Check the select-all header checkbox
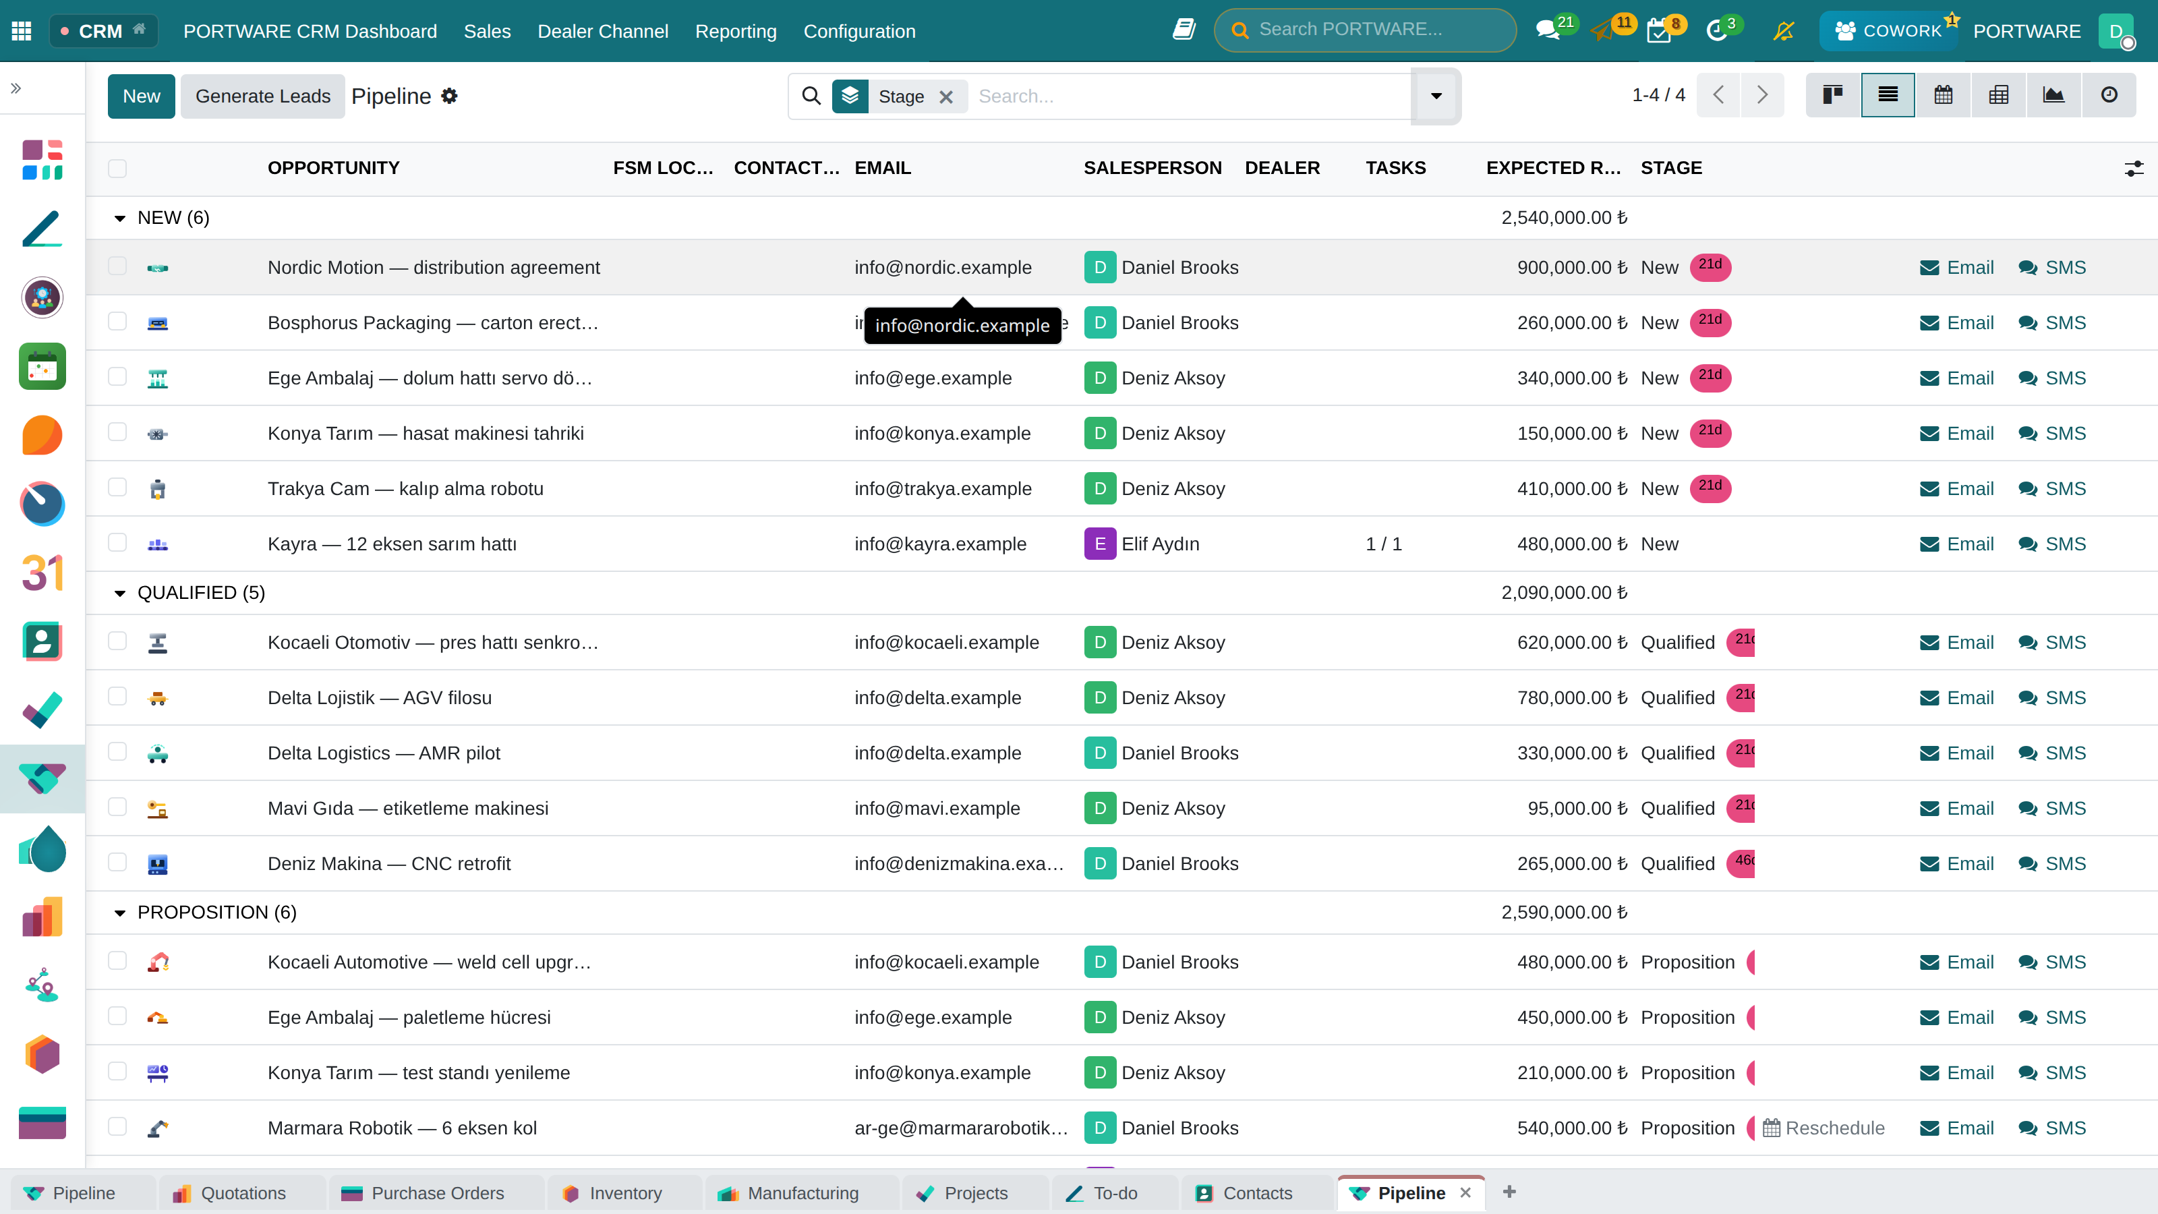Screen dimensions: 2158x1214 pyautogui.click(x=117, y=169)
